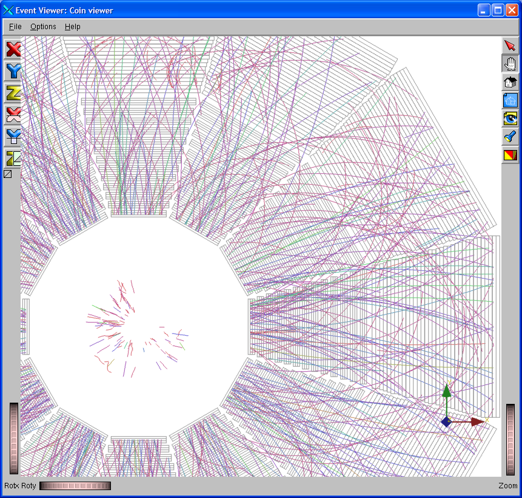Click the X application icon in the title bar
This screenshot has height=498, width=522.
(x=8, y=10)
